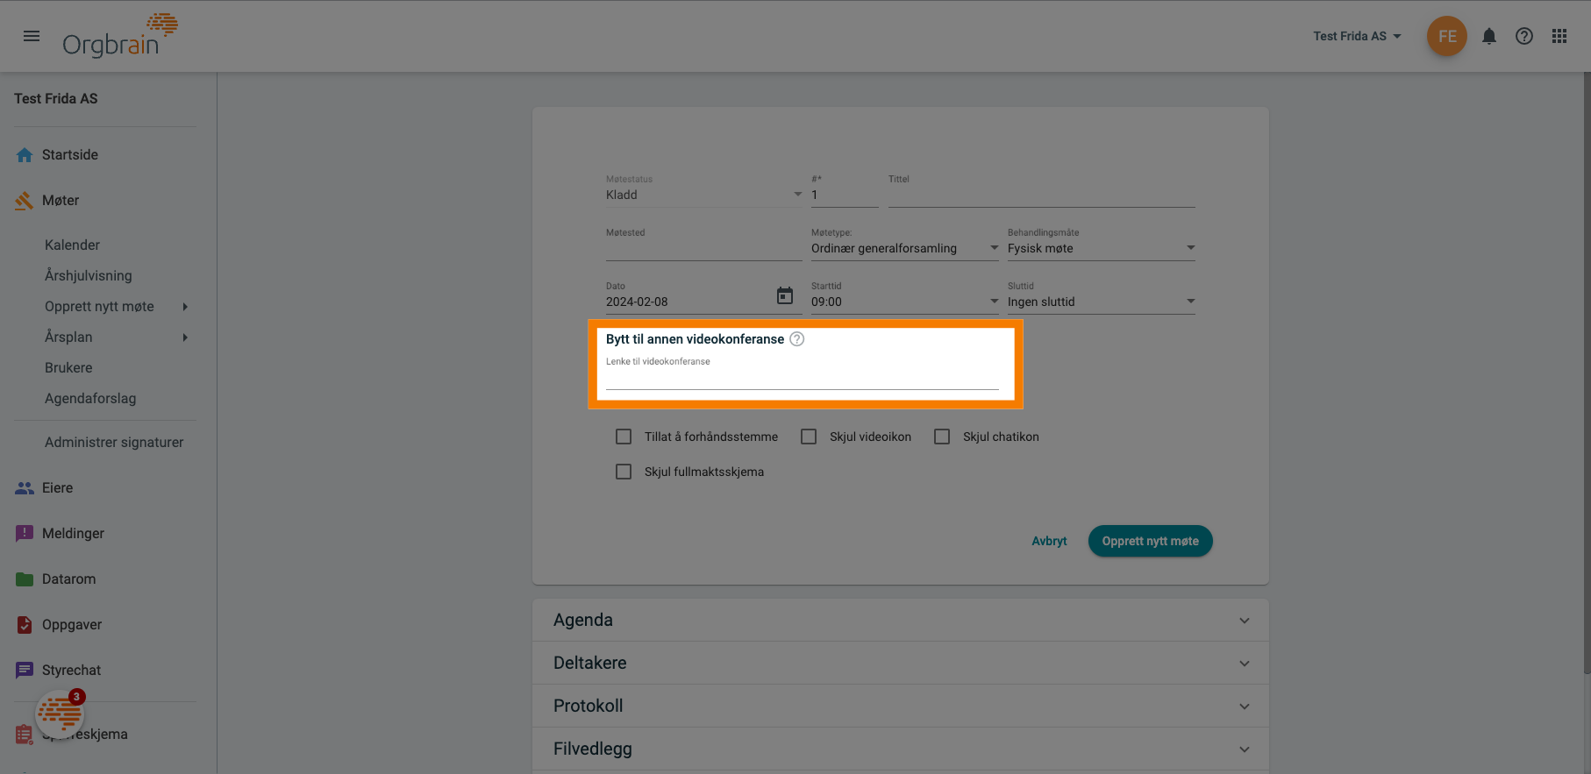Click the meeting number field
The height and width of the screenshot is (774, 1591).
click(x=845, y=195)
